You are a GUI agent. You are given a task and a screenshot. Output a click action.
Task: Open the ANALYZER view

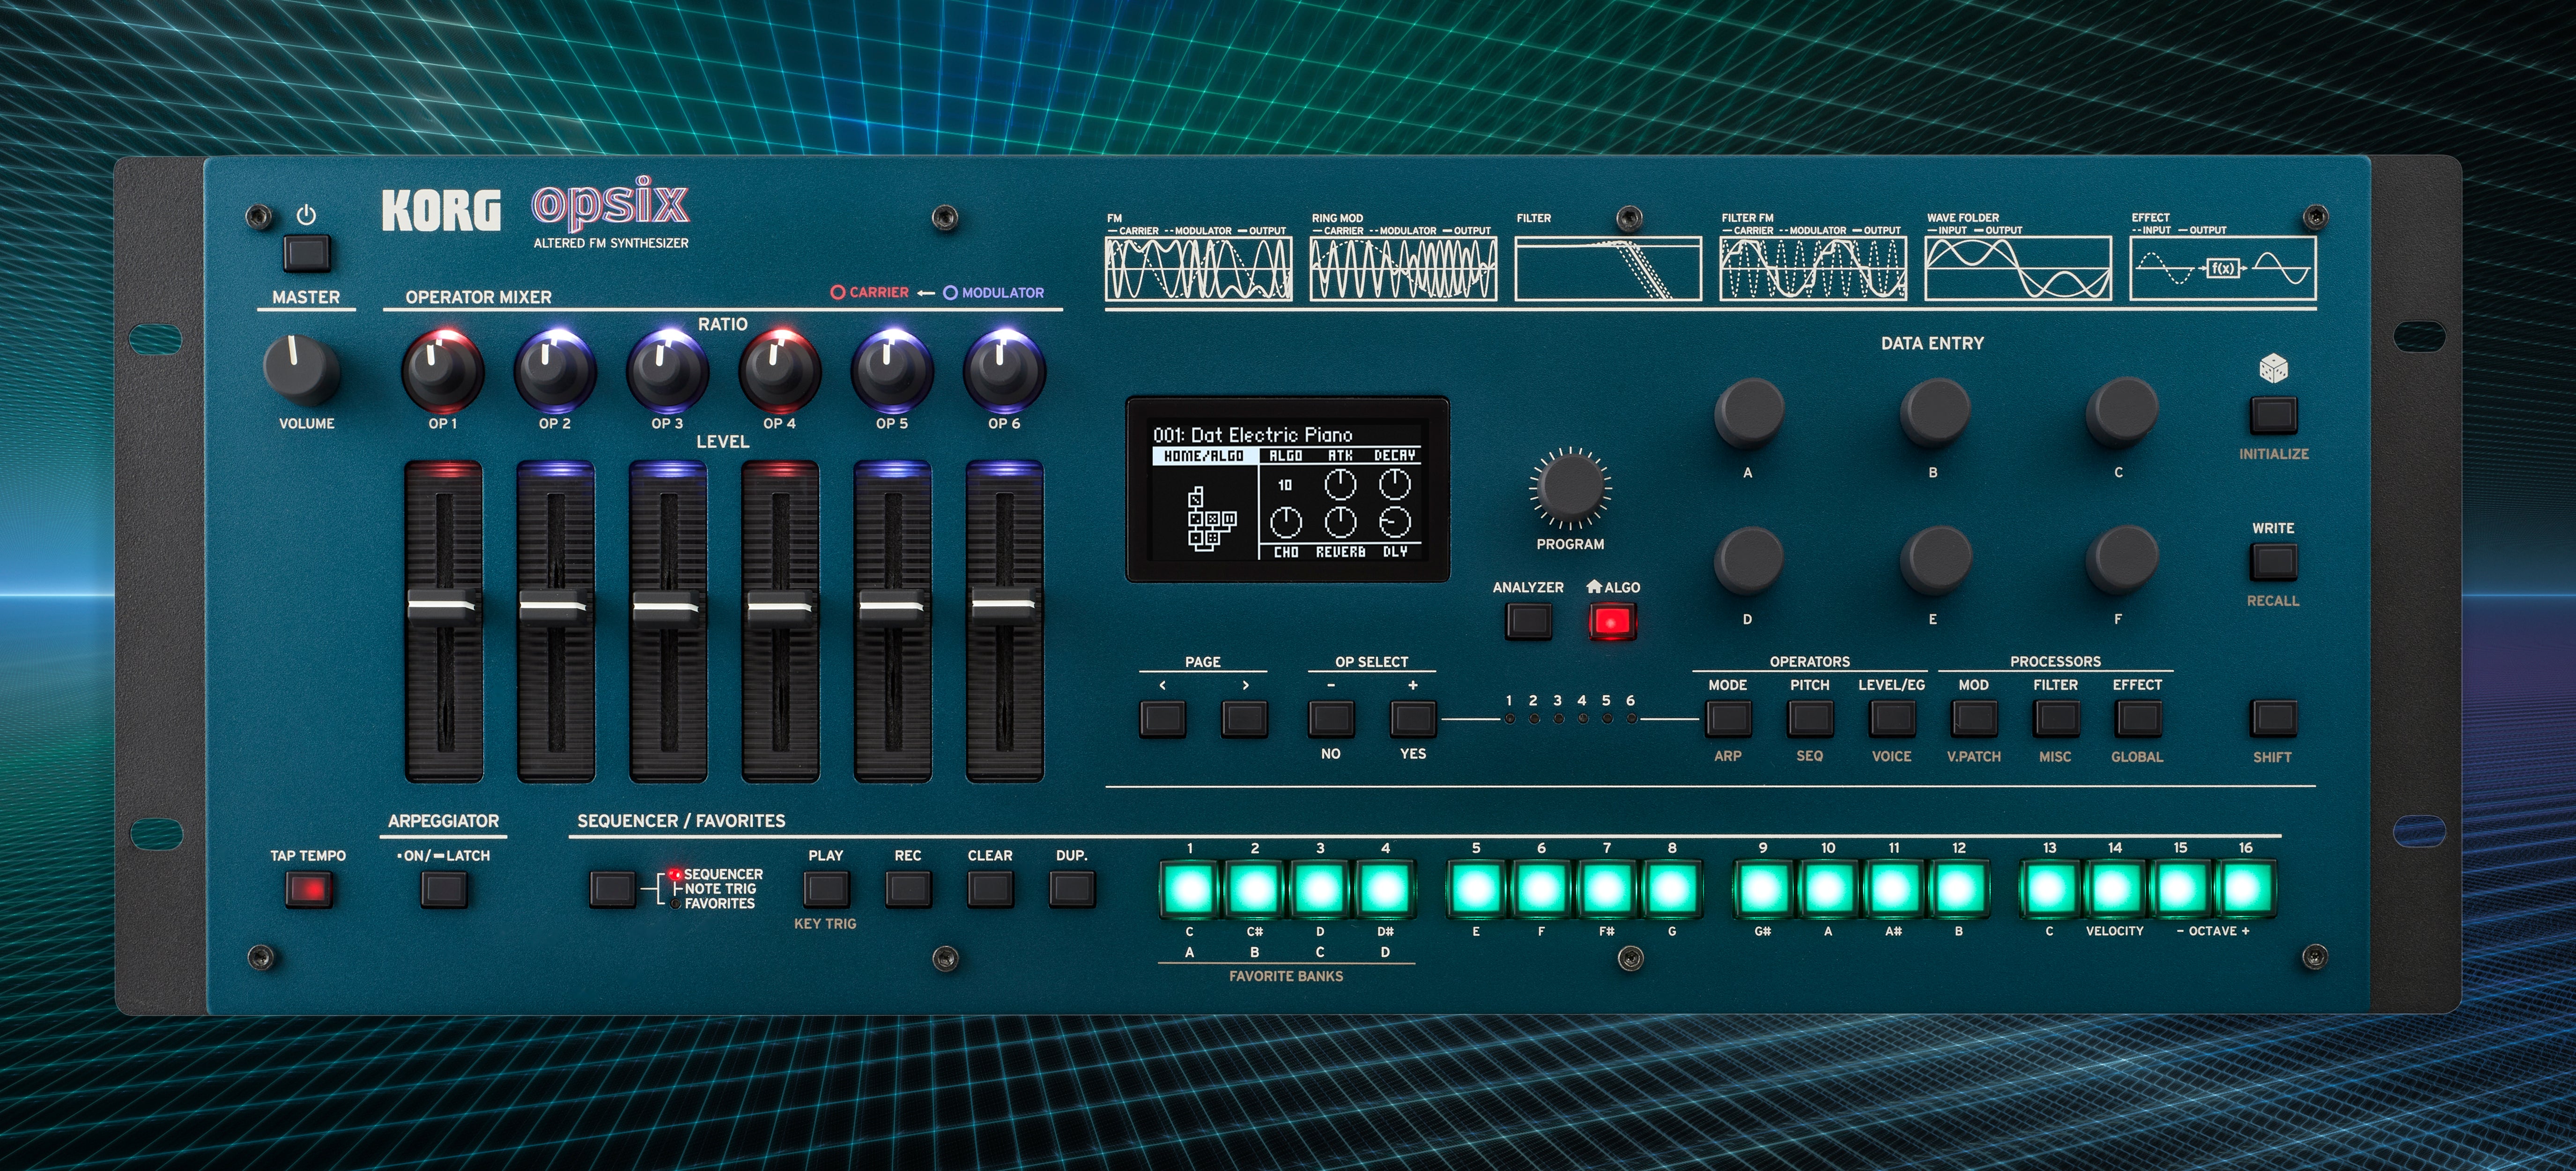point(1530,621)
